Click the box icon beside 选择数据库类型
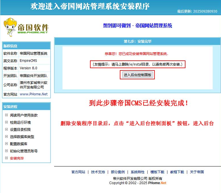The width and height of the screenshot is (221, 193). coord(7,137)
